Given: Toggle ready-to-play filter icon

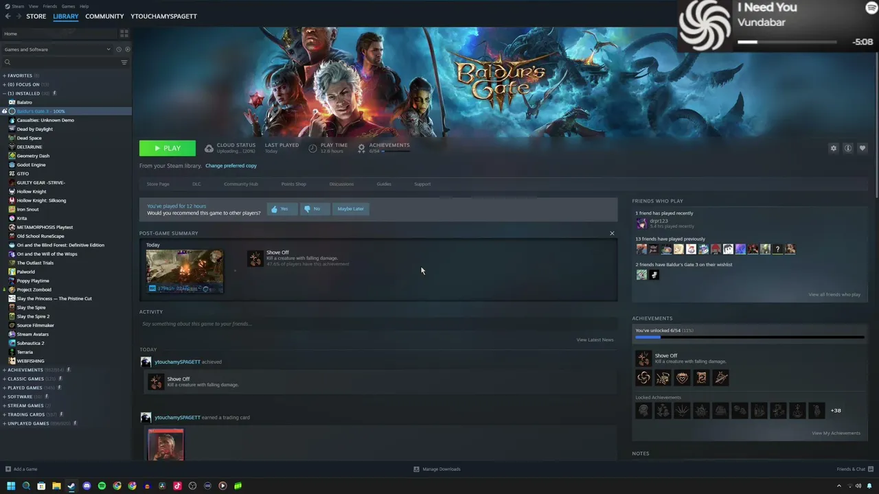Looking at the screenshot, I should [x=127, y=49].
